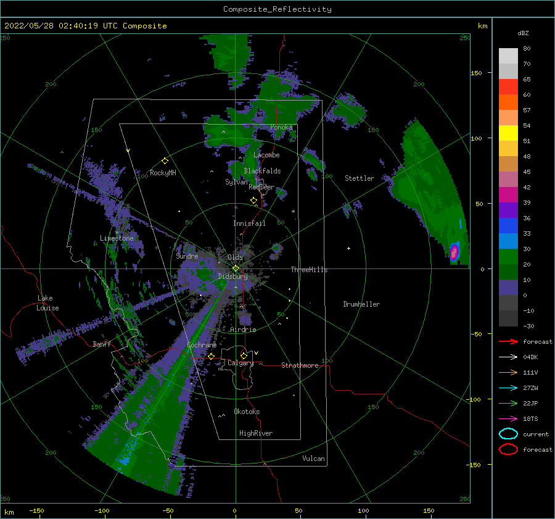Image resolution: width=555 pixels, height=519 pixels.
Task: Click the 18TS legend label
Action: click(x=530, y=419)
